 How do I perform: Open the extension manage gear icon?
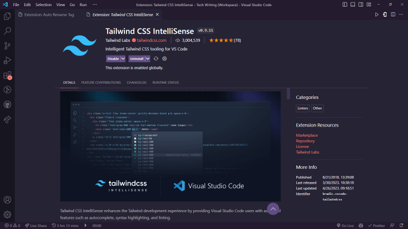click(164, 59)
